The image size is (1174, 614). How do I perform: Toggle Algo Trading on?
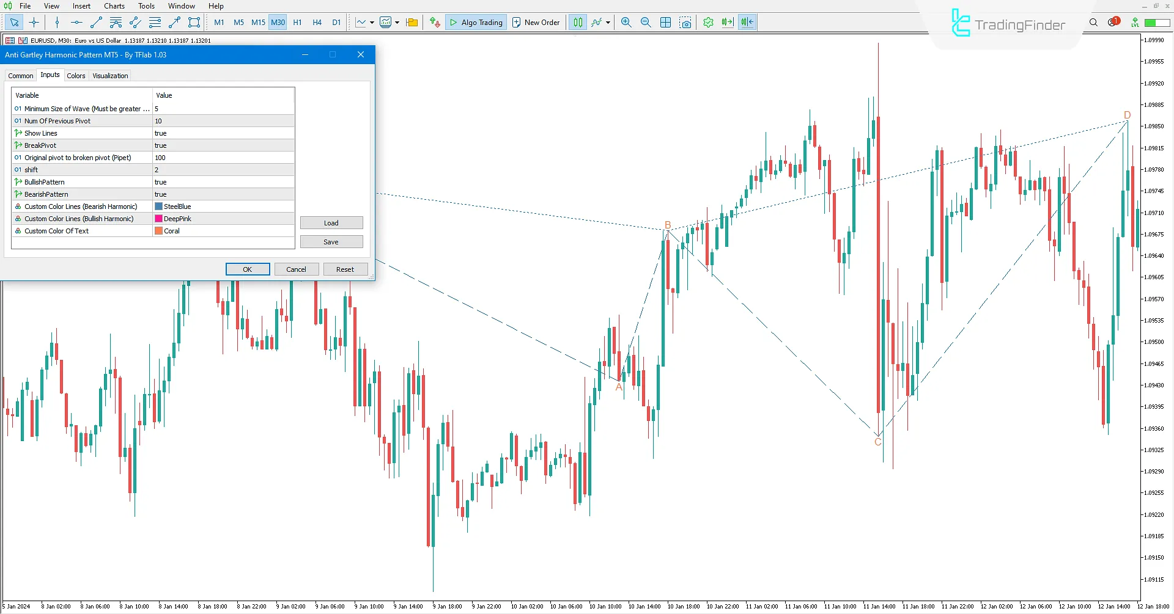coord(476,22)
